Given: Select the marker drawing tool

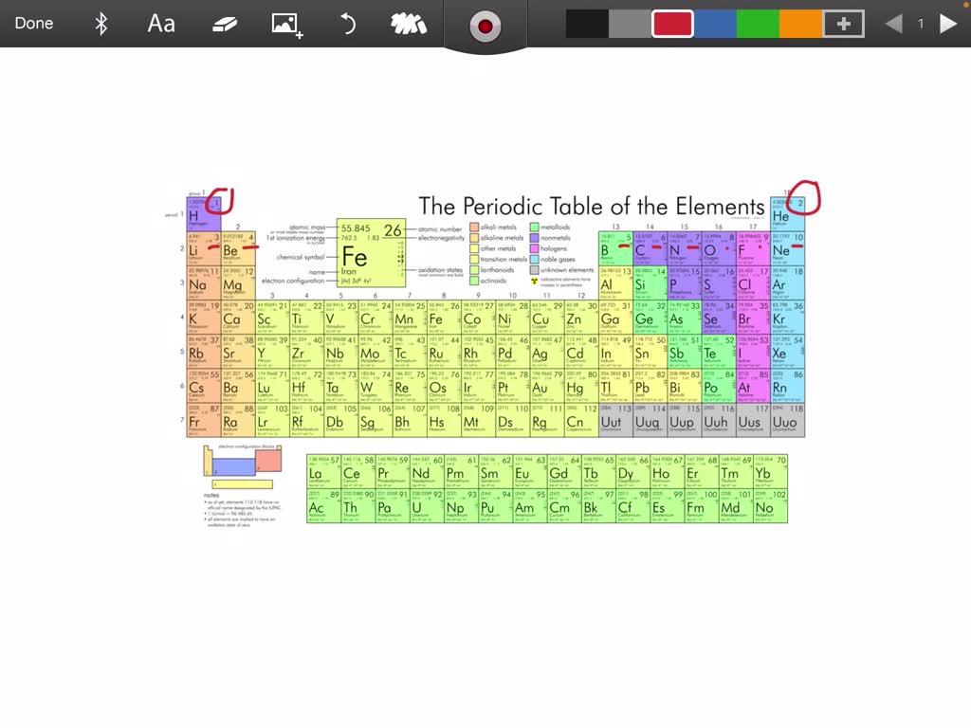Looking at the screenshot, I should coord(408,23).
